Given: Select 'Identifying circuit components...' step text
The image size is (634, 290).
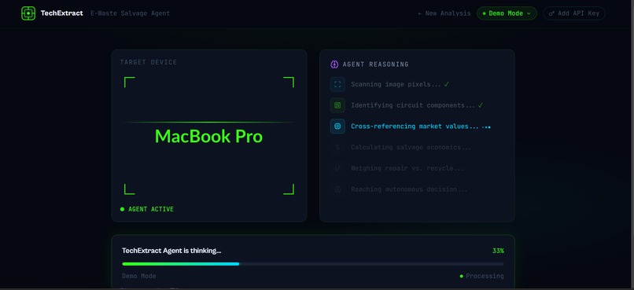Looking at the screenshot, I should 413,105.
